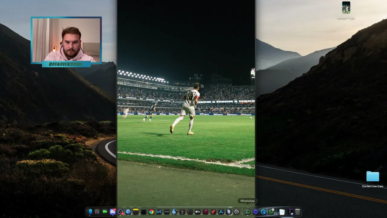
Task: Launch CapCut from the Dock
Action: [x=144, y=212]
